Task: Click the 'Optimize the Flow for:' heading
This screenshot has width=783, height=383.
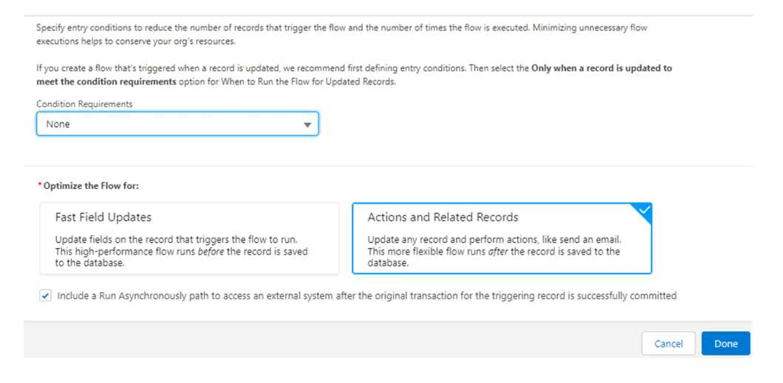Action: (91, 186)
